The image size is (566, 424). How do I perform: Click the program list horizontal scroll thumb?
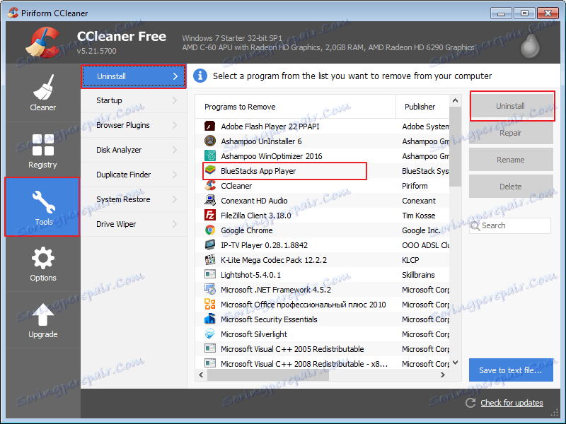coord(268,375)
